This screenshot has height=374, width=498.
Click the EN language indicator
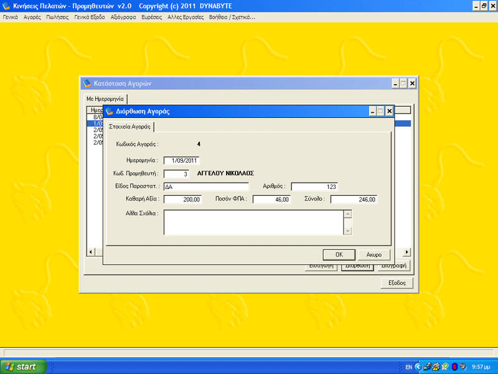[x=409, y=367]
